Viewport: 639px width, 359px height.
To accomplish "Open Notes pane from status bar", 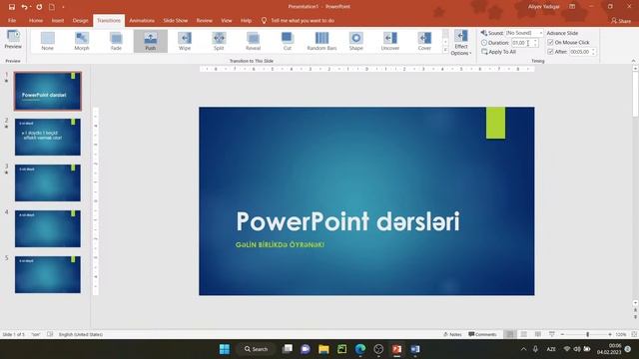I will point(452,334).
